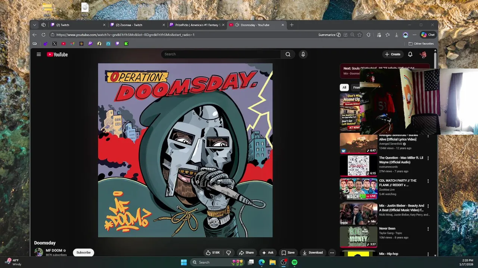Screen dimensions: 478x268
Task: Open File Explorer from taskbar
Action: (x=273, y=262)
